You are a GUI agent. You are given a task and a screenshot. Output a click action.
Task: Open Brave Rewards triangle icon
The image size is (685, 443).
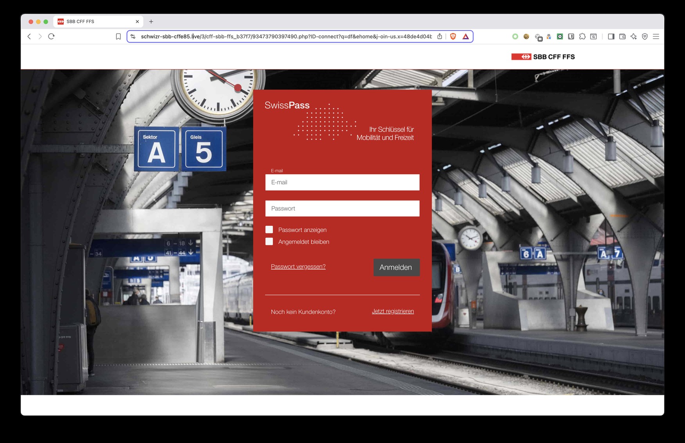coord(465,36)
